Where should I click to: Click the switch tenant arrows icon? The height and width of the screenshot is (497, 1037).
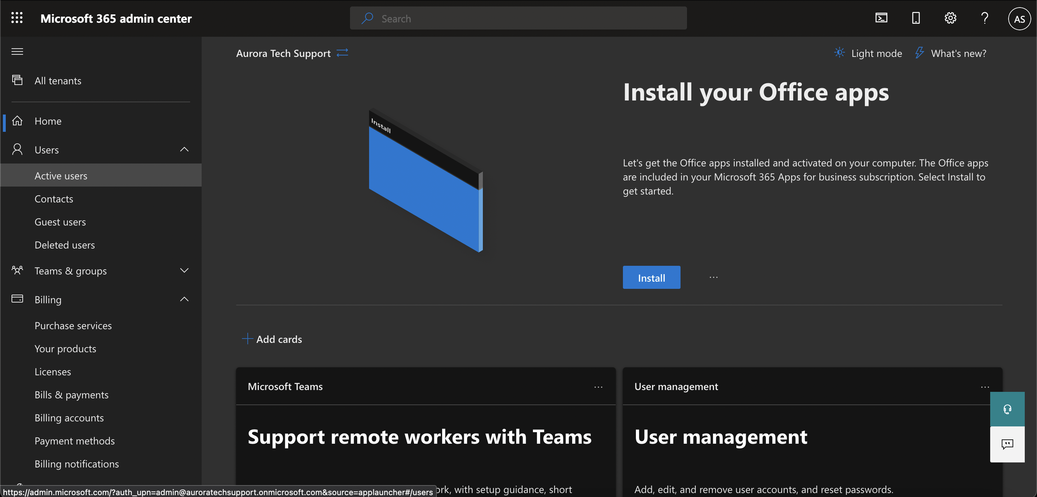point(342,53)
